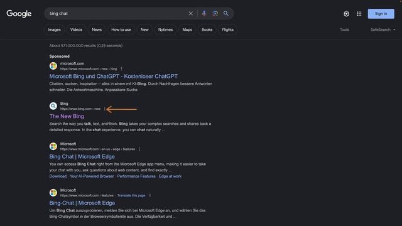This screenshot has height=226, width=402.
Task: Open more options for en-us edge features result
Action: [139, 149]
